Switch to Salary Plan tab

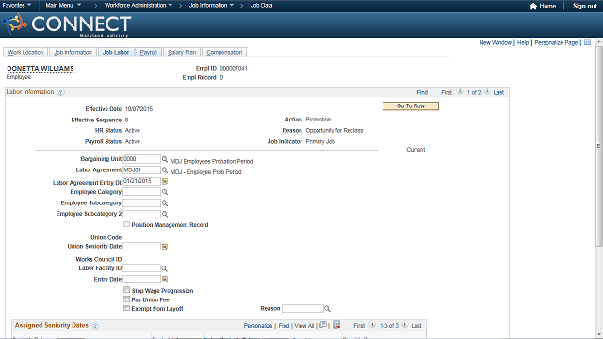(182, 53)
